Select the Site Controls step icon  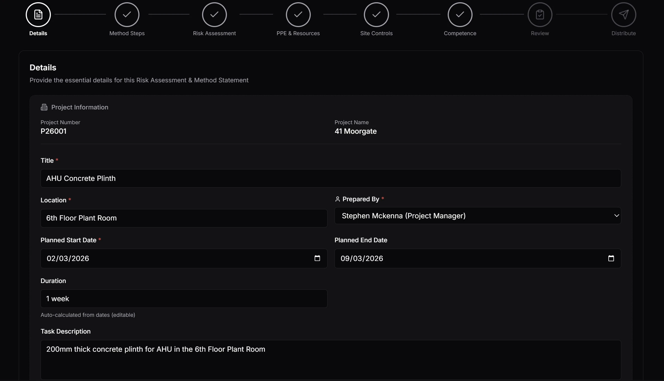pyautogui.click(x=376, y=15)
